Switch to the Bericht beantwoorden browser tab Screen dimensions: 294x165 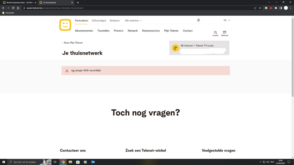coord(18,3)
